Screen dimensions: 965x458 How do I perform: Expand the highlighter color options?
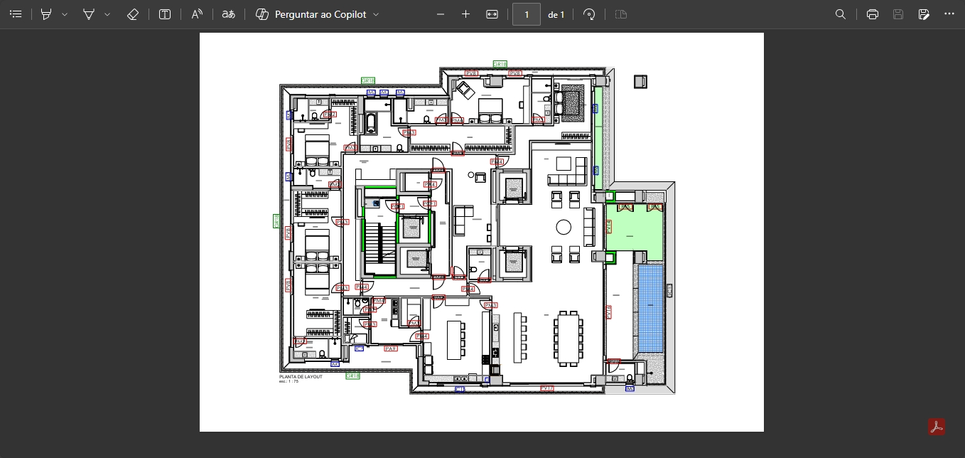tap(65, 14)
